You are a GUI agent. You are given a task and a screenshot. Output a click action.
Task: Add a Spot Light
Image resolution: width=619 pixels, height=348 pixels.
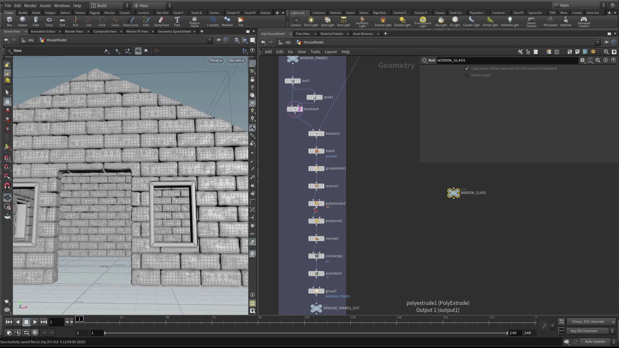pyautogui.click(x=327, y=21)
